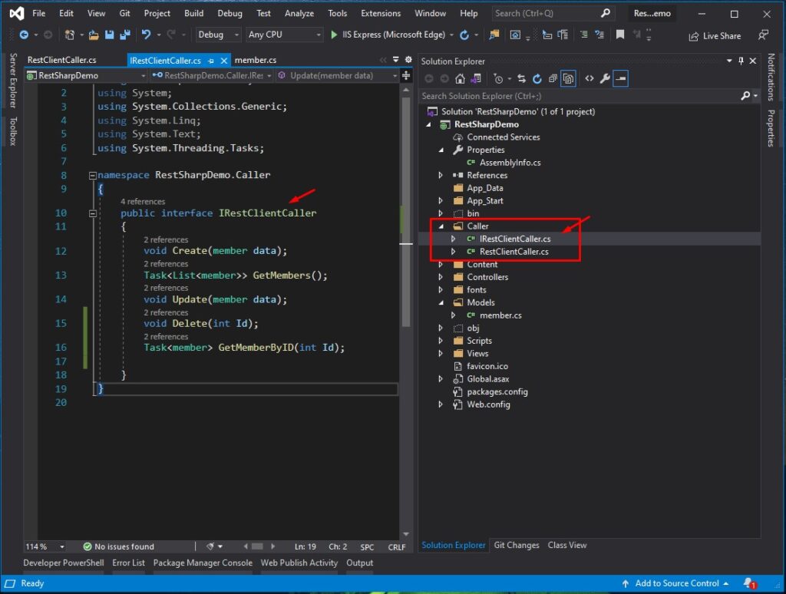Viewport: 786px width, 594px height.
Task: Open the 114% editor zoom control
Action: (x=44, y=546)
